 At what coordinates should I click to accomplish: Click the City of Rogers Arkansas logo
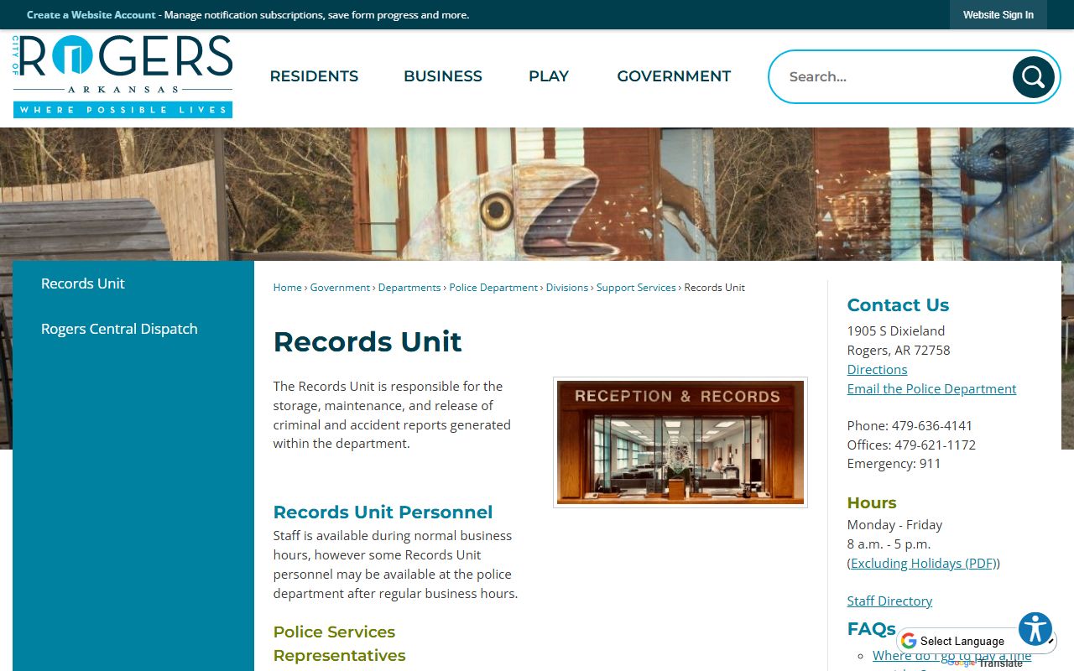click(x=123, y=76)
